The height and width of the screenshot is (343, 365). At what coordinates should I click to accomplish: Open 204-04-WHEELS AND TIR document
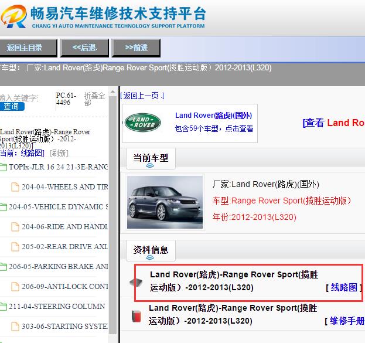(64, 187)
